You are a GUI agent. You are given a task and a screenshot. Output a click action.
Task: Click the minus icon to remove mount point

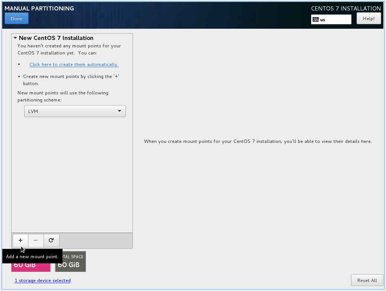36,241
